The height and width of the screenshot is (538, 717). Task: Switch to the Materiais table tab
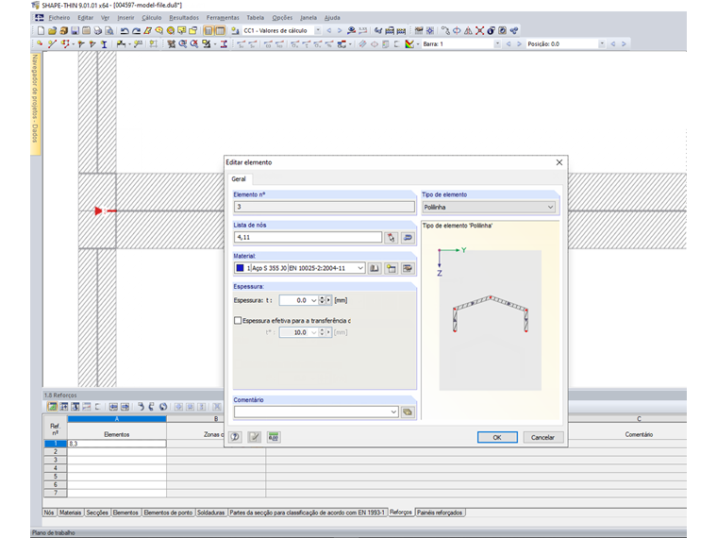70,513
